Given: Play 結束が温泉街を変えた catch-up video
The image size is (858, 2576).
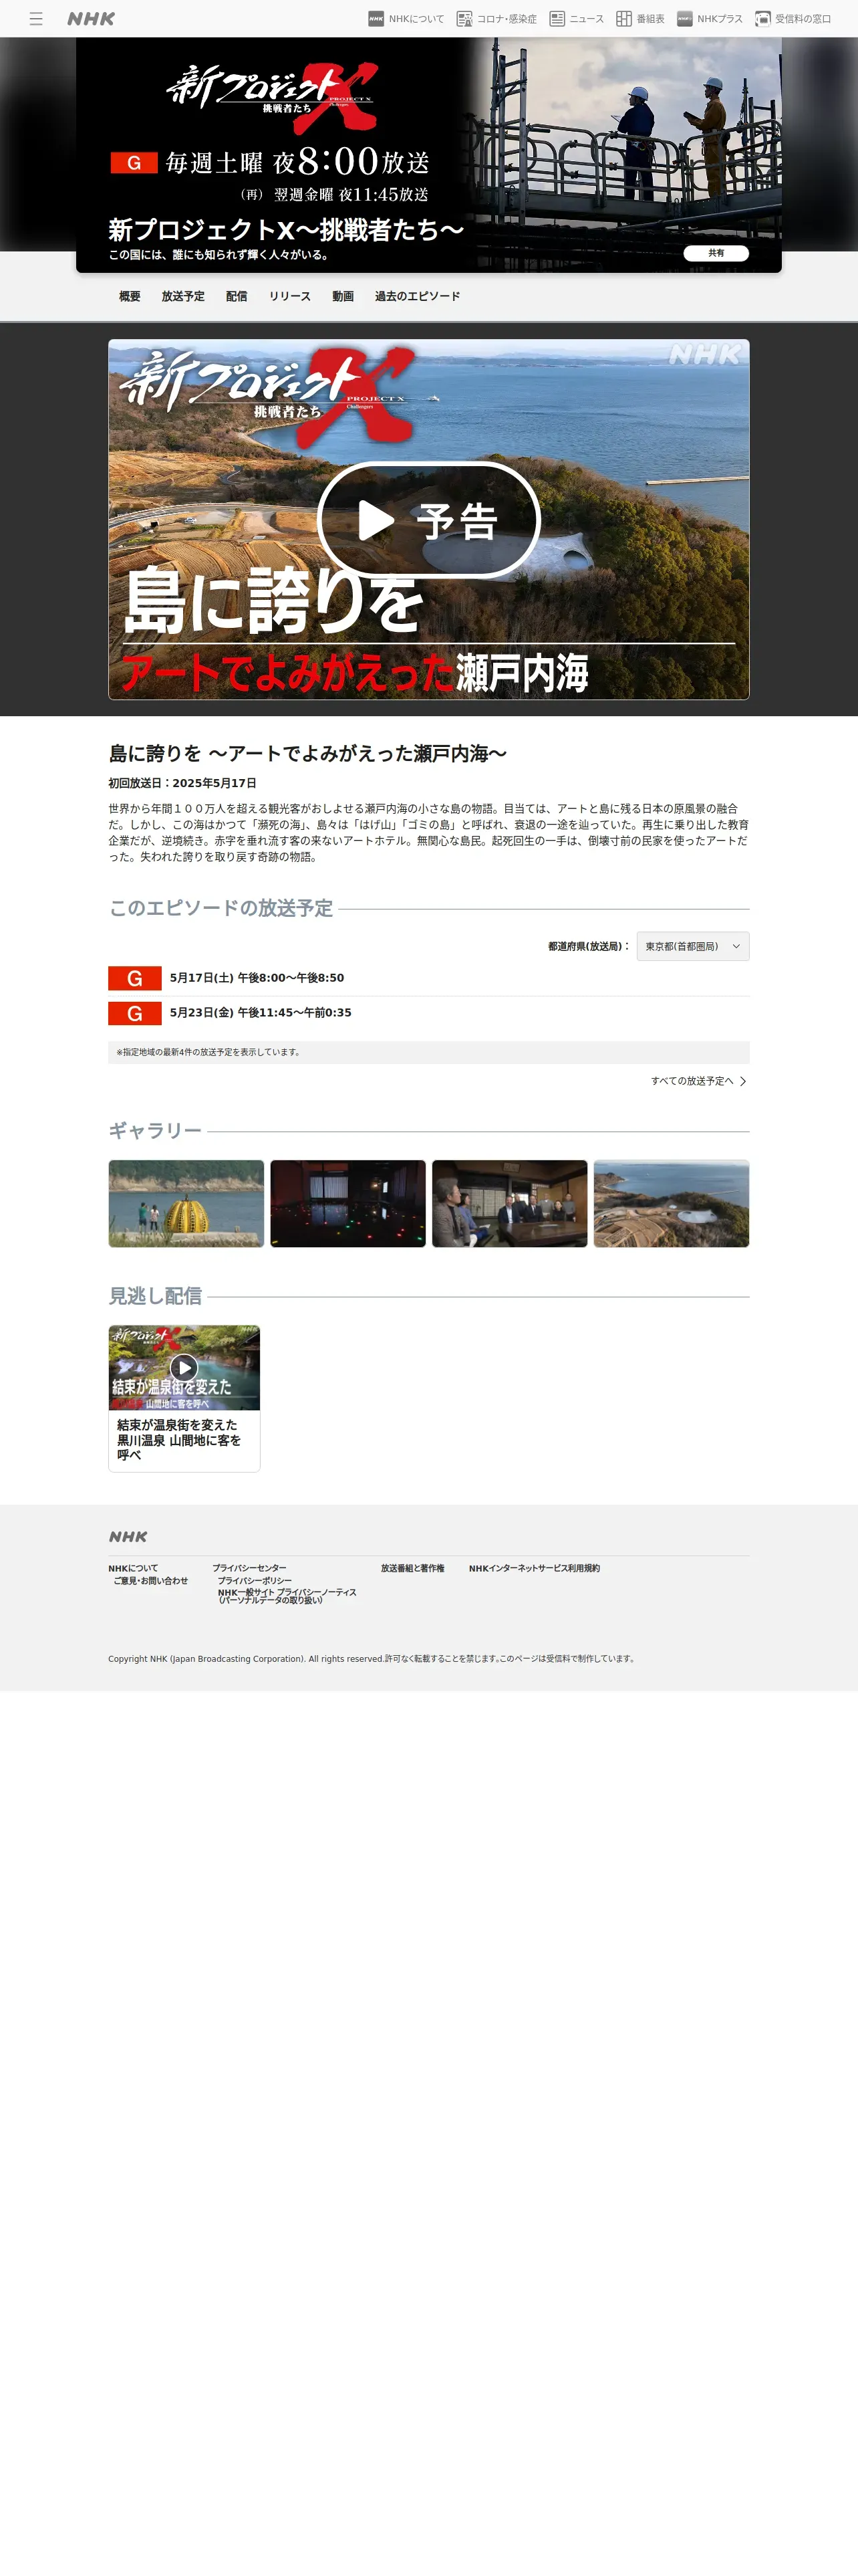Looking at the screenshot, I should tap(184, 1367).
